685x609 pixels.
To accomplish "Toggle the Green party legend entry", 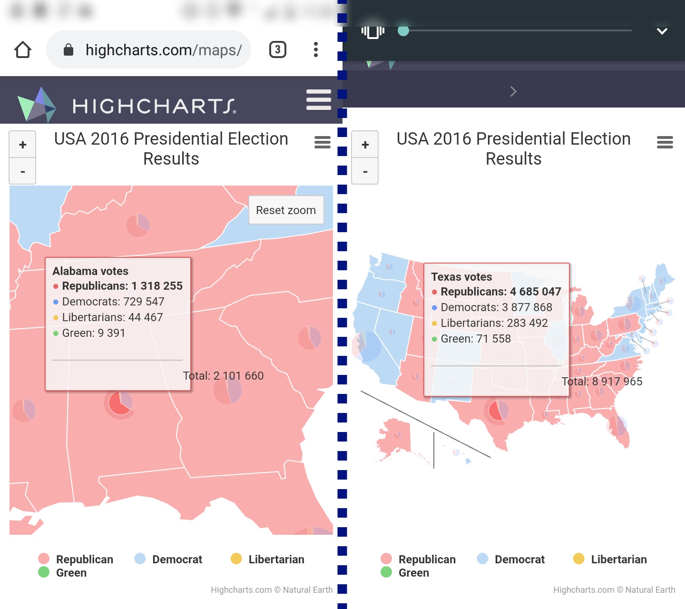I will (71, 572).
